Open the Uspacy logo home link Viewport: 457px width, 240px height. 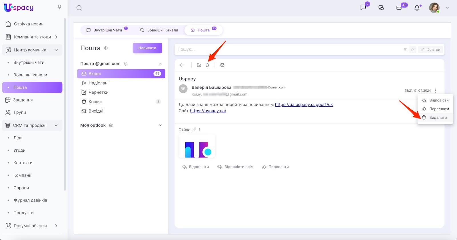[19, 8]
